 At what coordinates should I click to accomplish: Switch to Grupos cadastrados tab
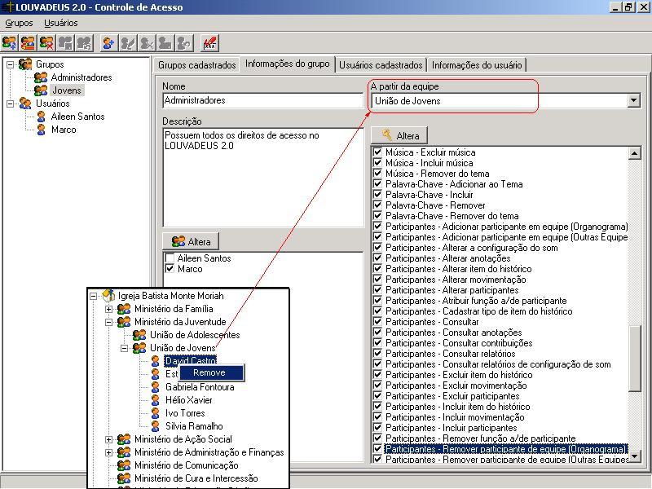click(x=196, y=65)
